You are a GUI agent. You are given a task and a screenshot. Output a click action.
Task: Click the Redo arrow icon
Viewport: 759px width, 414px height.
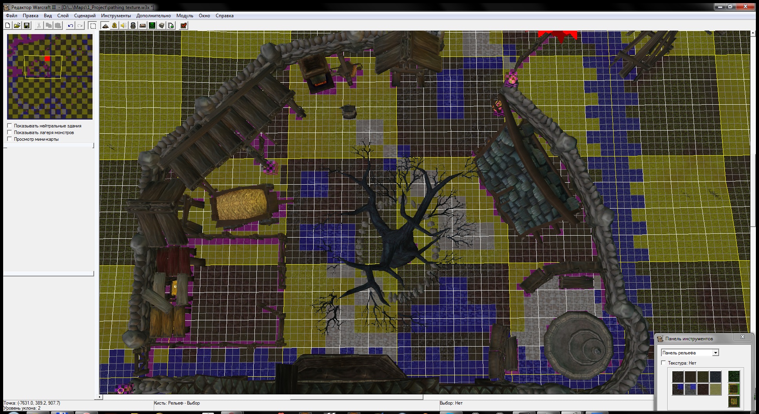point(80,25)
